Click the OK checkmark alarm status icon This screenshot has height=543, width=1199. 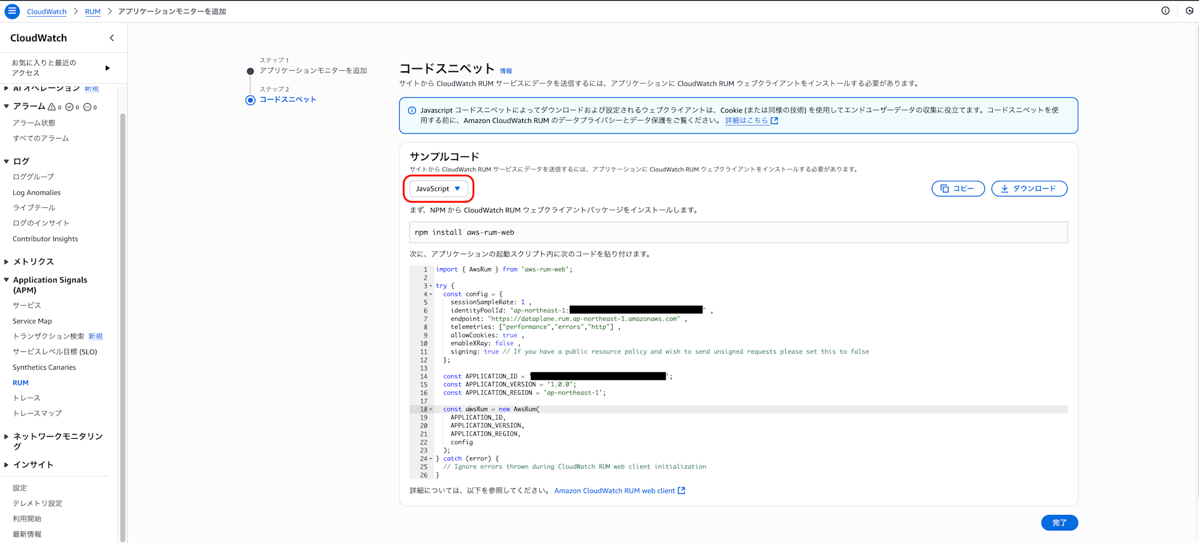[70, 107]
